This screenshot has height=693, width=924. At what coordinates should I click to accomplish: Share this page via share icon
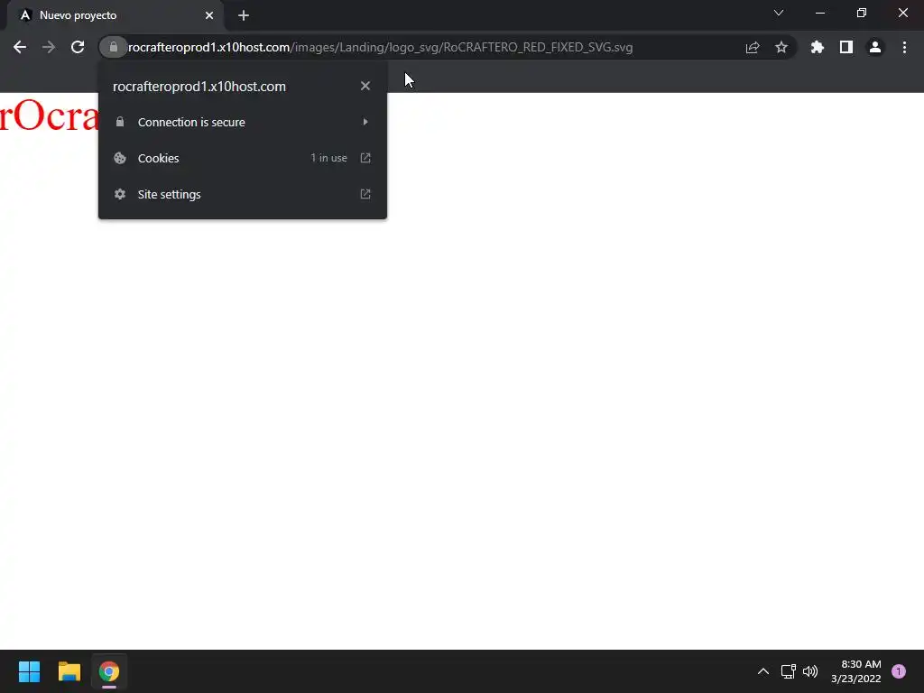[x=753, y=47]
